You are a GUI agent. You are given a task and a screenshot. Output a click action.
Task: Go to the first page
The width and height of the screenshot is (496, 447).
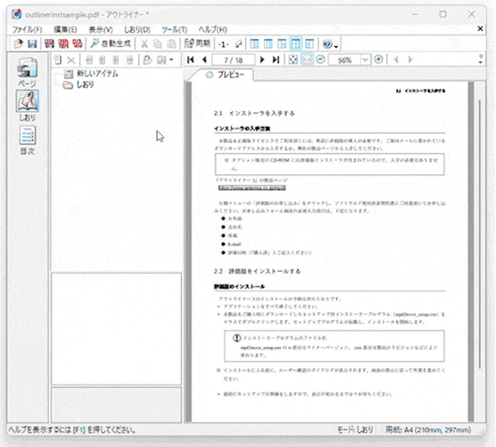[x=191, y=60]
